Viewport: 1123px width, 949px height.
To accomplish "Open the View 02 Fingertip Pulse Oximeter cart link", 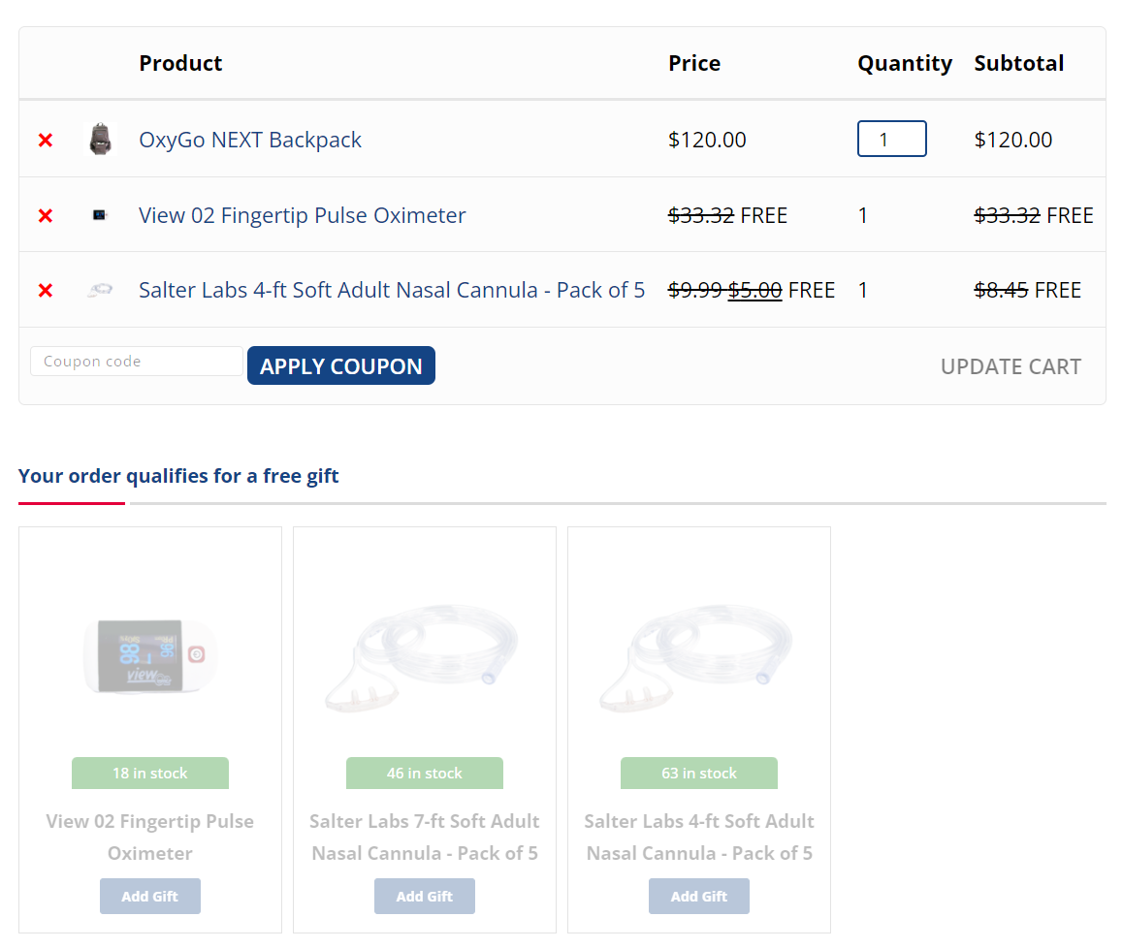I will coord(303,215).
